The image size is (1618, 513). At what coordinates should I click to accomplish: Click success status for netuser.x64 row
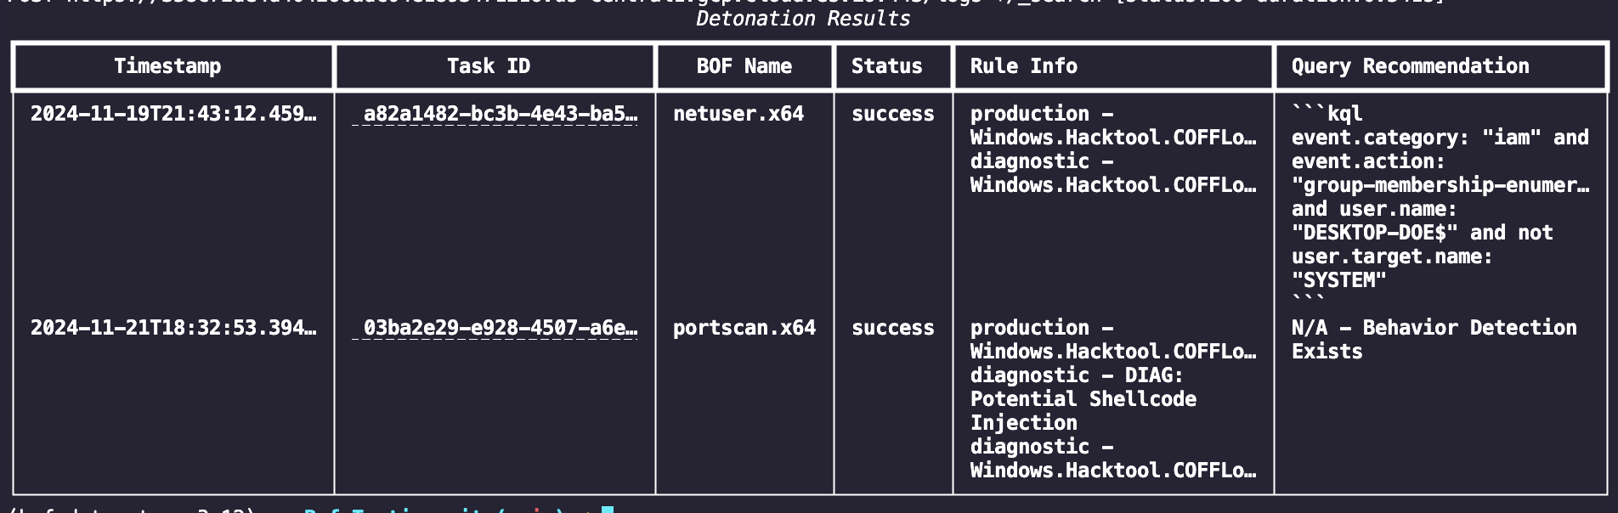pyautogui.click(x=892, y=114)
